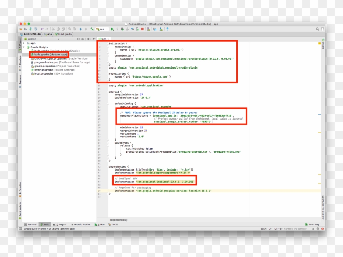The width and height of the screenshot is (343, 257).
Task: Open the Project panel settings gear
Action: [88, 38]
